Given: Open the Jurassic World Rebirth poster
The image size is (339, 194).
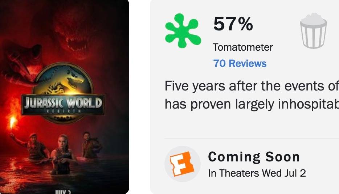Looking at the screenshot, I should 65,97.
